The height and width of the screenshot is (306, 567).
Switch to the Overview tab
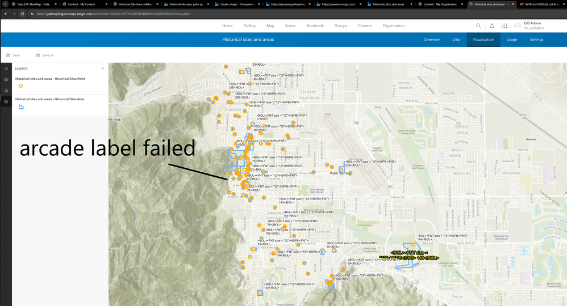tap(432, 40)
